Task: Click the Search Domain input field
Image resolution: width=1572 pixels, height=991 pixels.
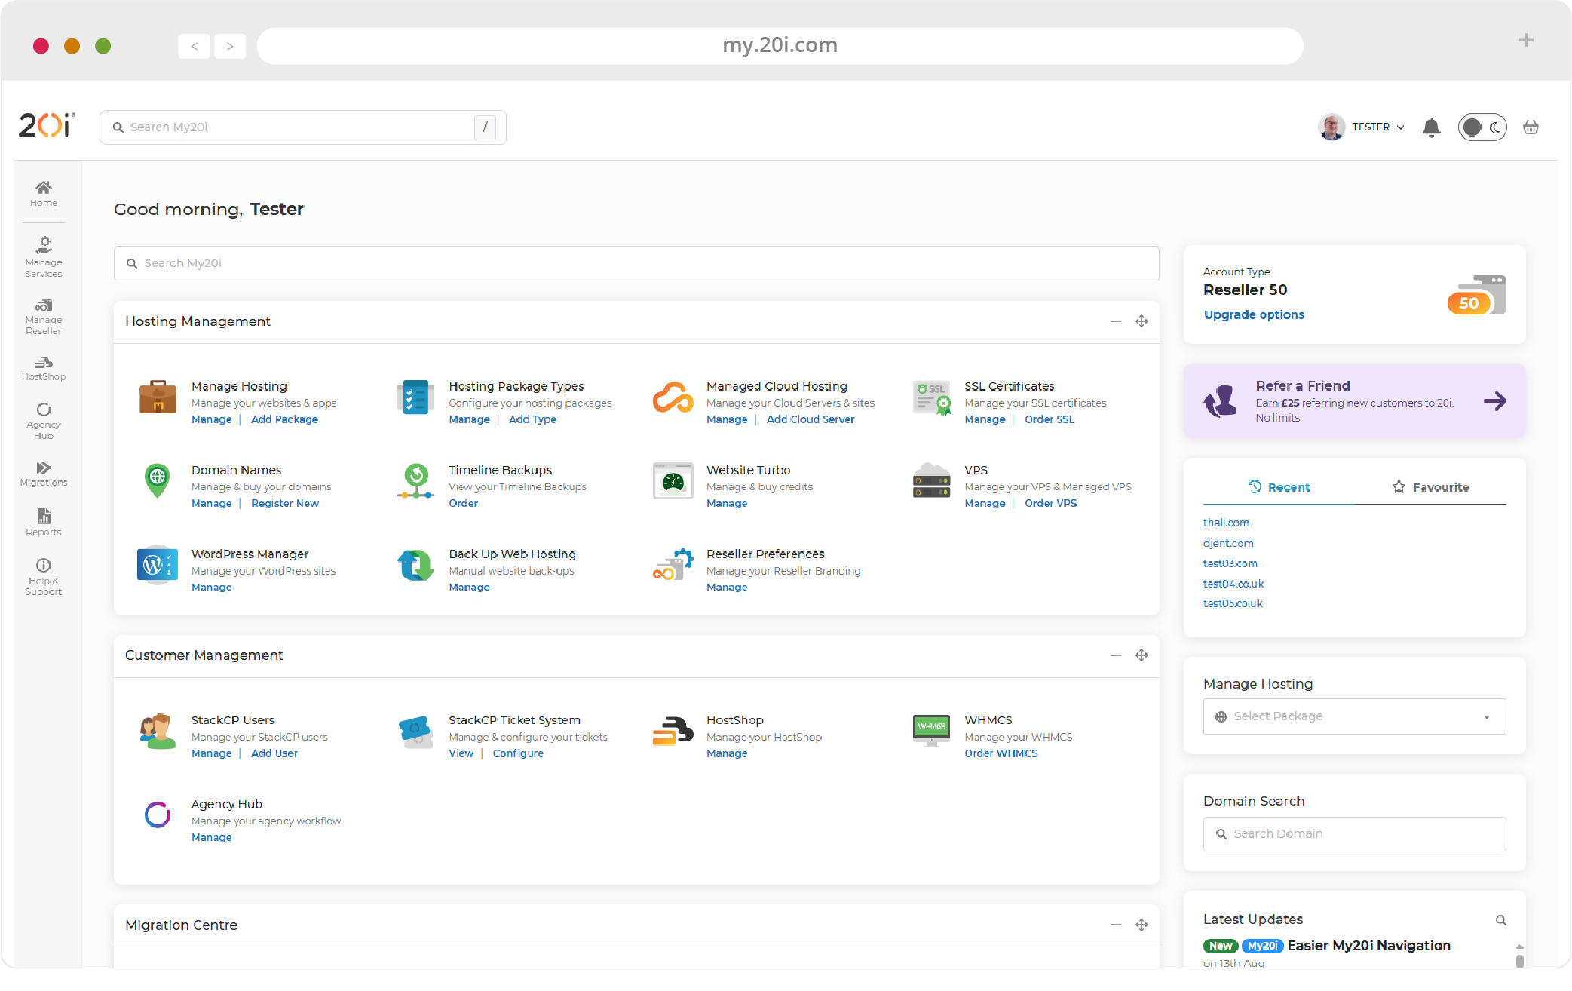Action: coord(1354,834)
